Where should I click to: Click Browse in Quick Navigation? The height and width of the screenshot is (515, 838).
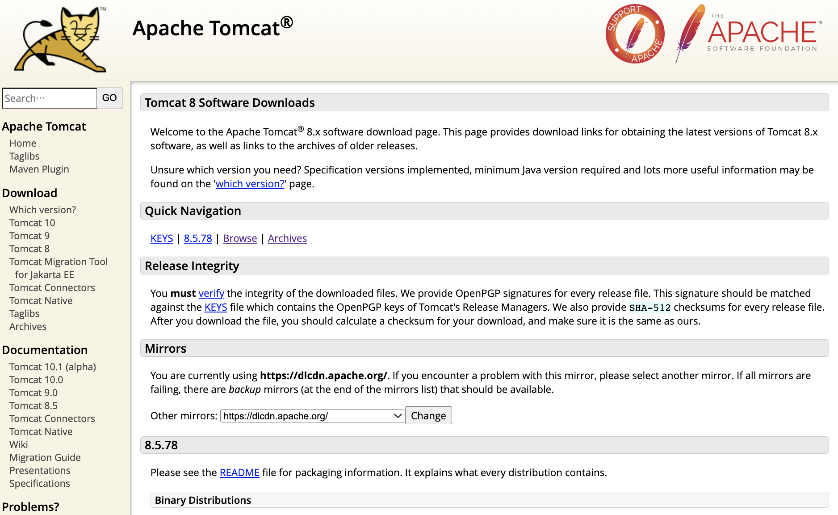(240, 238)
